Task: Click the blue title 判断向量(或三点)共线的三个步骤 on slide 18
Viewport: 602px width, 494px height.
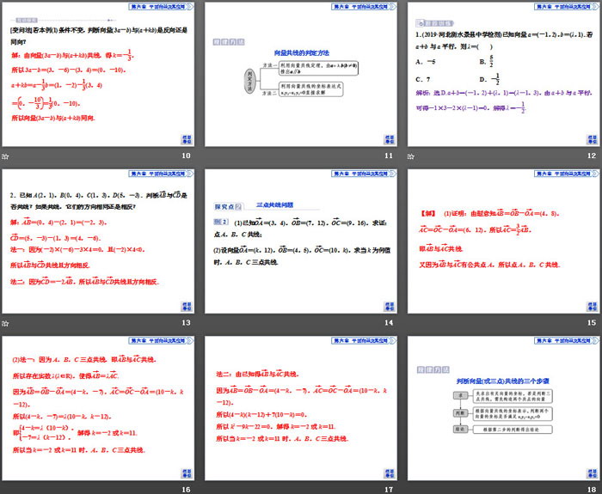Action: click(x=502, y=381)
